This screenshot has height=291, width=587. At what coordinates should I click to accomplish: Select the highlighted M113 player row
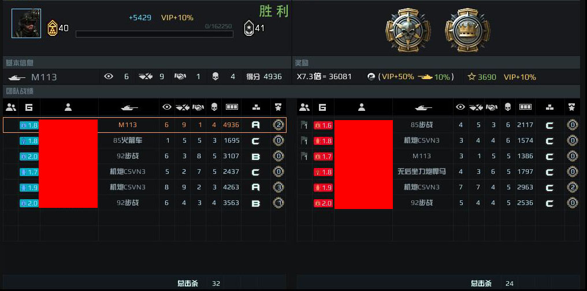click(x=144, y=125)
